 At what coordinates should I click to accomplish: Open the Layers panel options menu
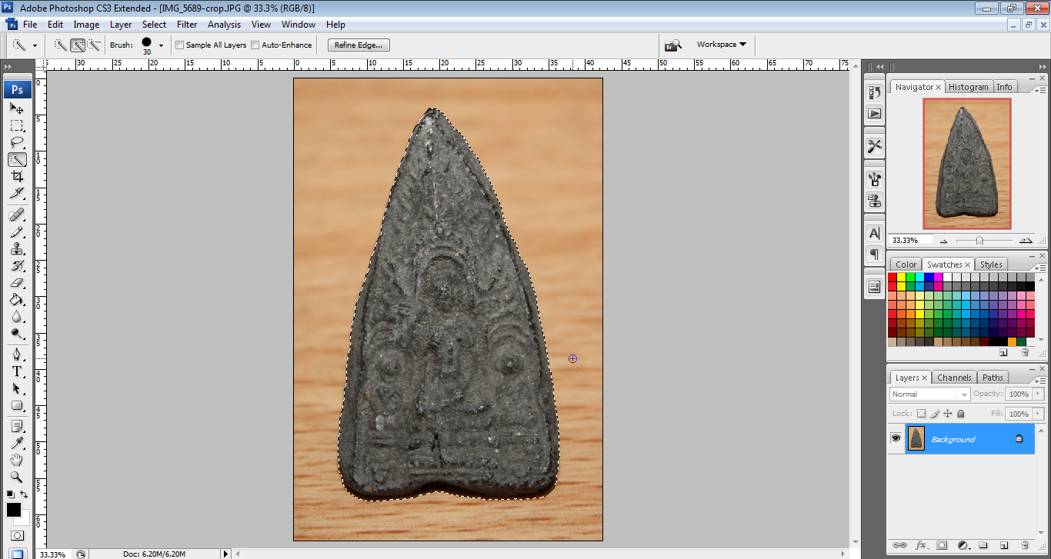(x=1039, y=380)
